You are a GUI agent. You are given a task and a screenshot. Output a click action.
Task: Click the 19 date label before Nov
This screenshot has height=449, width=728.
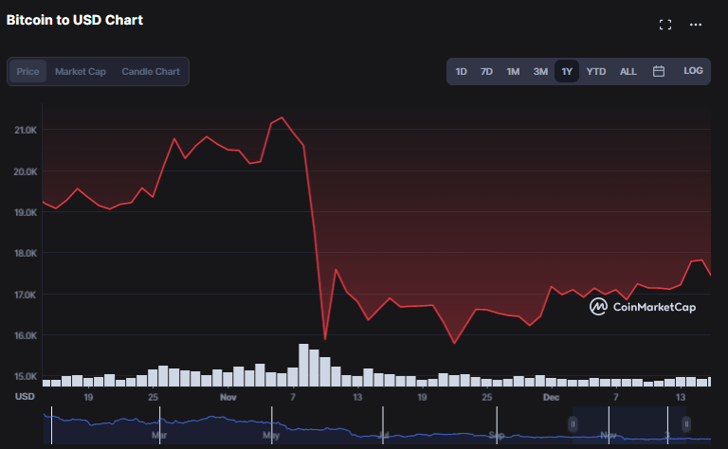(88, 398)
